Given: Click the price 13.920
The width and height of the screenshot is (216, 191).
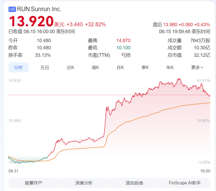Looking at the screenshot, I should point(31,21).
